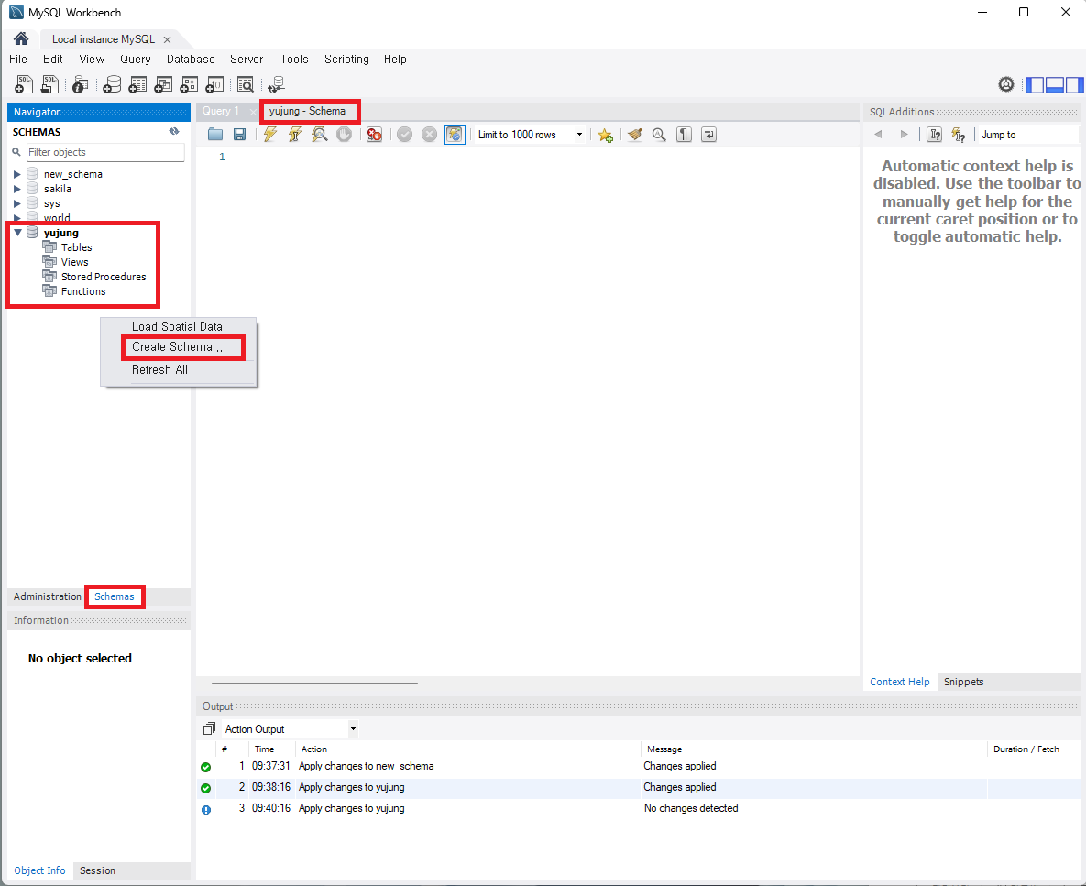Toggle the right sidebar panel visibility

click(x=1074, y=84)
